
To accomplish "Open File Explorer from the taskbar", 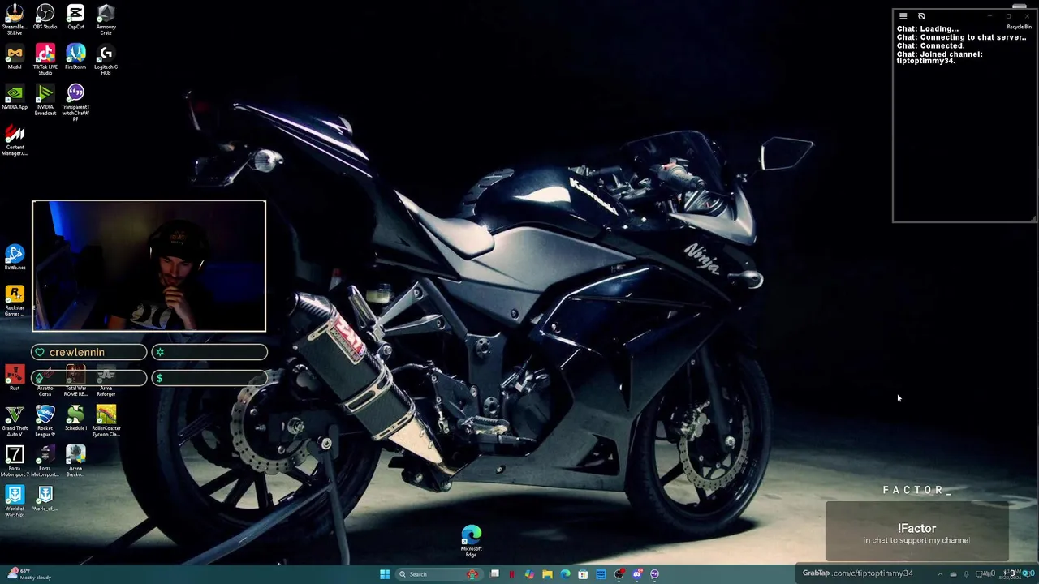I will [x=547, y=574].
